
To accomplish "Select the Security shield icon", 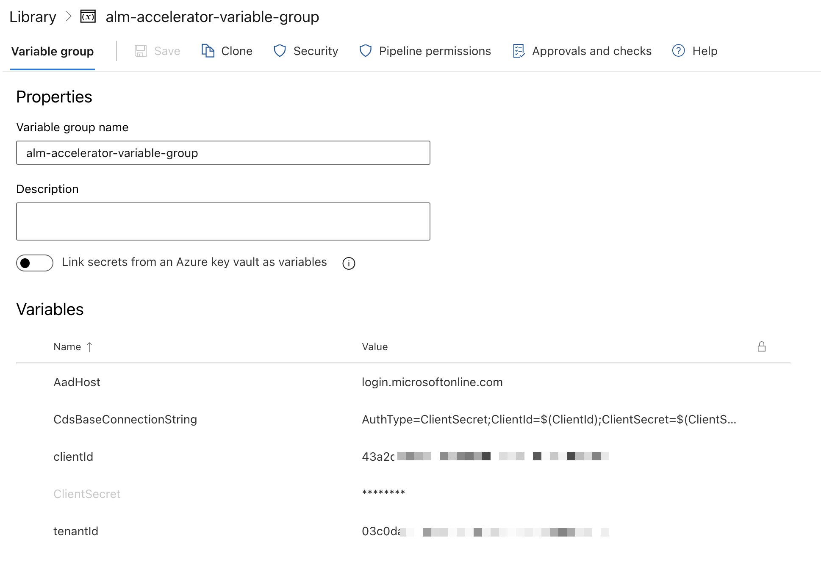I will click(x=280, y=50).
